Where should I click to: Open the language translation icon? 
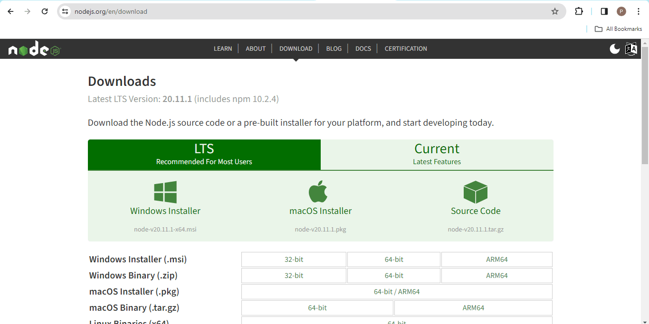pos(631,49)
